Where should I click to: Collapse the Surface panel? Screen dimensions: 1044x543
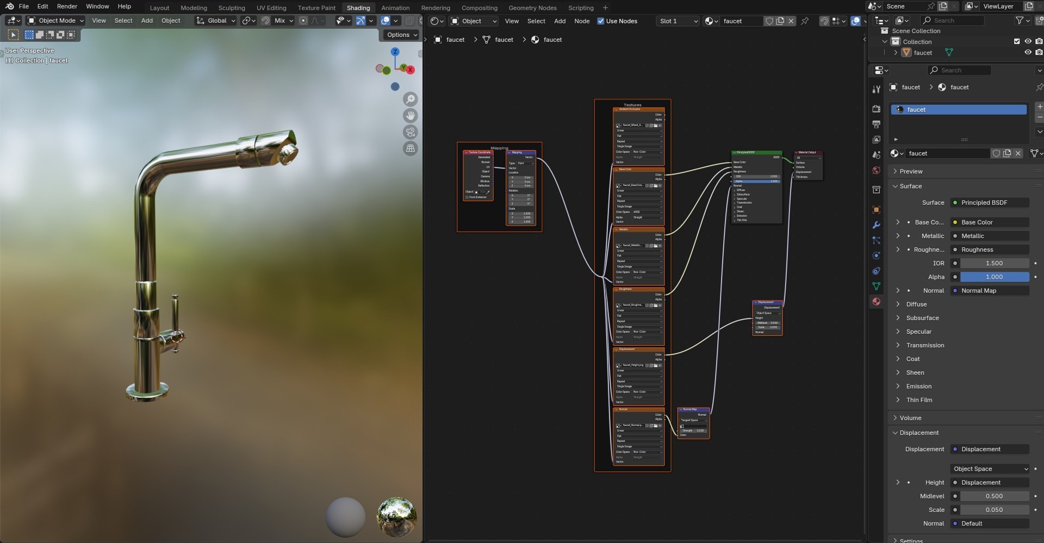911,186
